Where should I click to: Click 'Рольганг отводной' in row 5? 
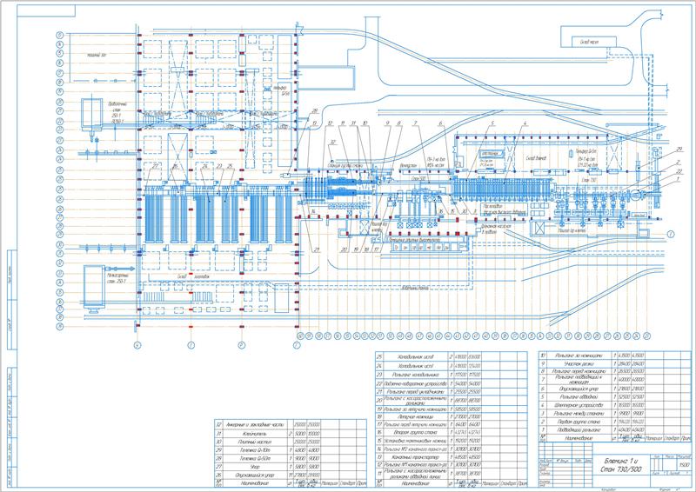point(579,397)
